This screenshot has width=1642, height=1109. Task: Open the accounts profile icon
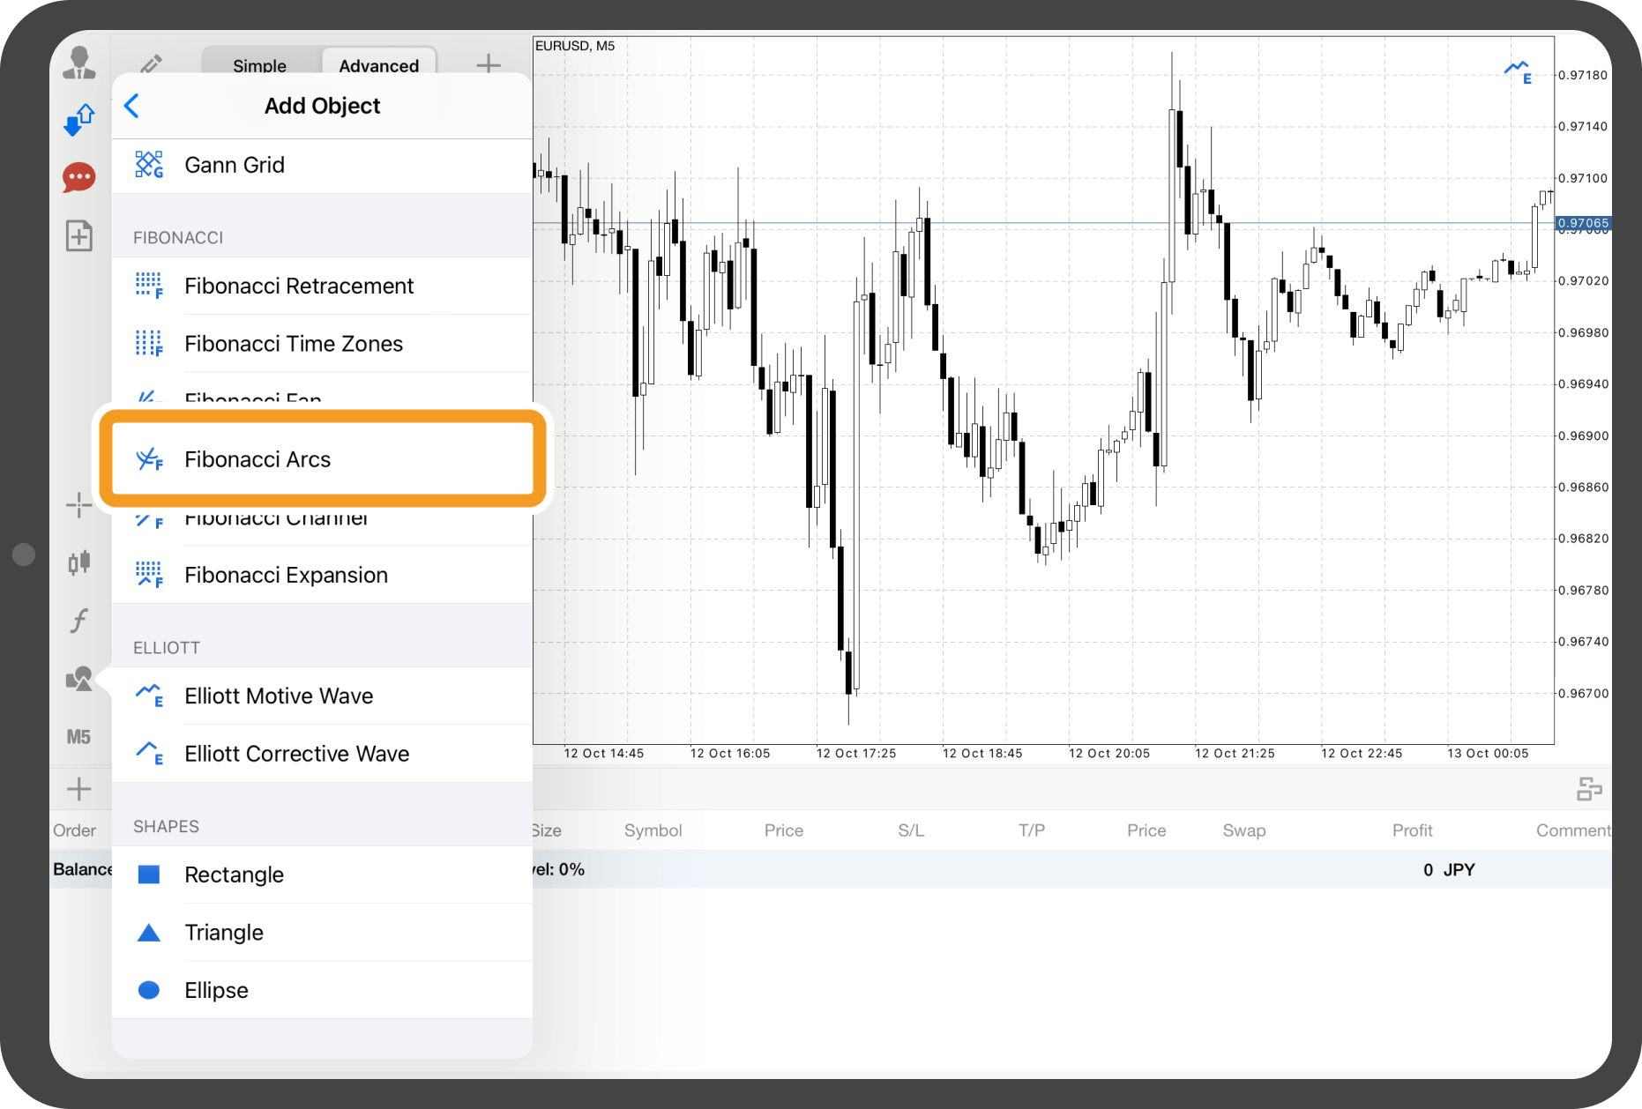(x=79, y=63)
